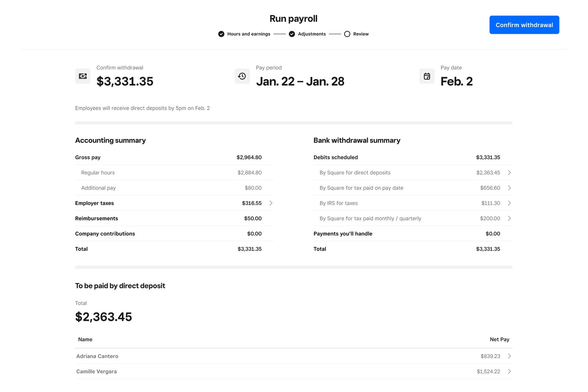The image size is (588, 392).
Task: Click the Accounting summary heading
Action: (x=110, y=140)
